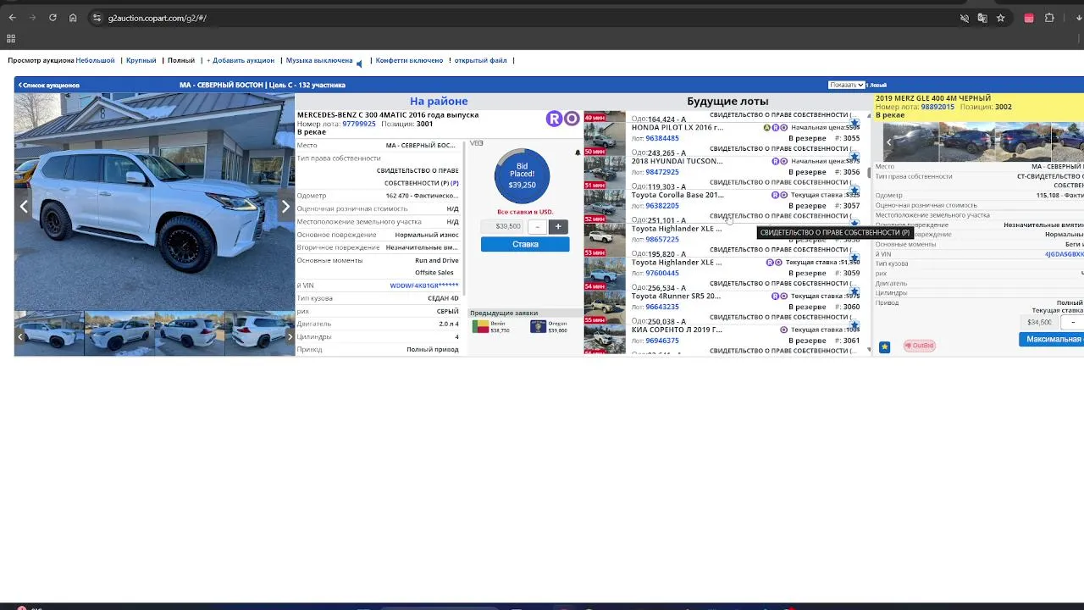Click the GLE 400 bid field $34,500

click(x=1039, y=322)
